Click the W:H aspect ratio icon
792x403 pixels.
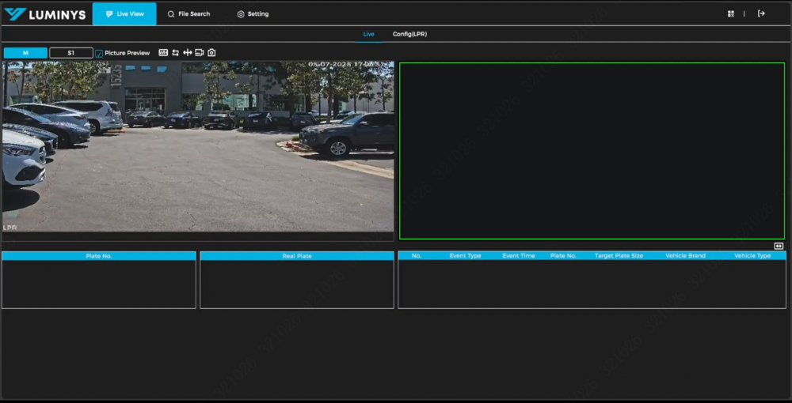coord(163,53)
